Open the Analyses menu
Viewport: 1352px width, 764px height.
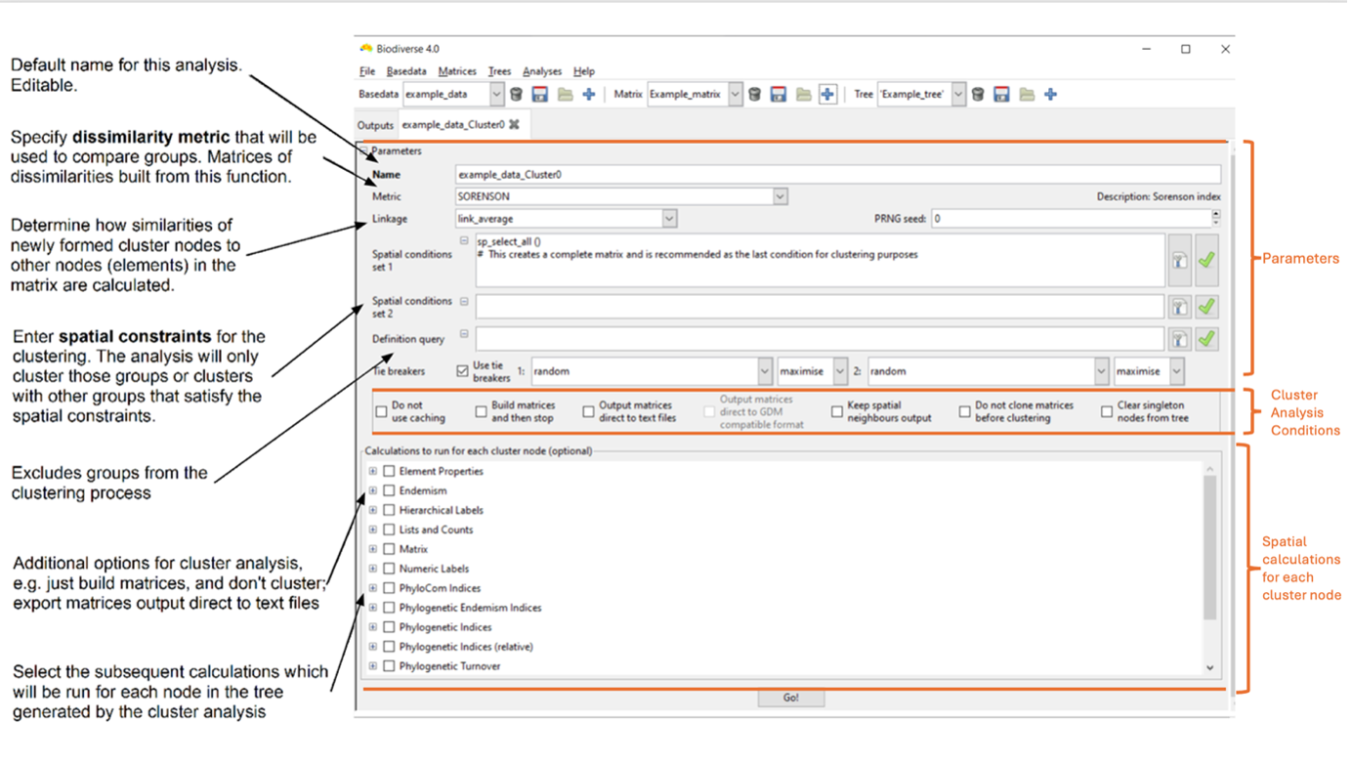coord(541,71)
